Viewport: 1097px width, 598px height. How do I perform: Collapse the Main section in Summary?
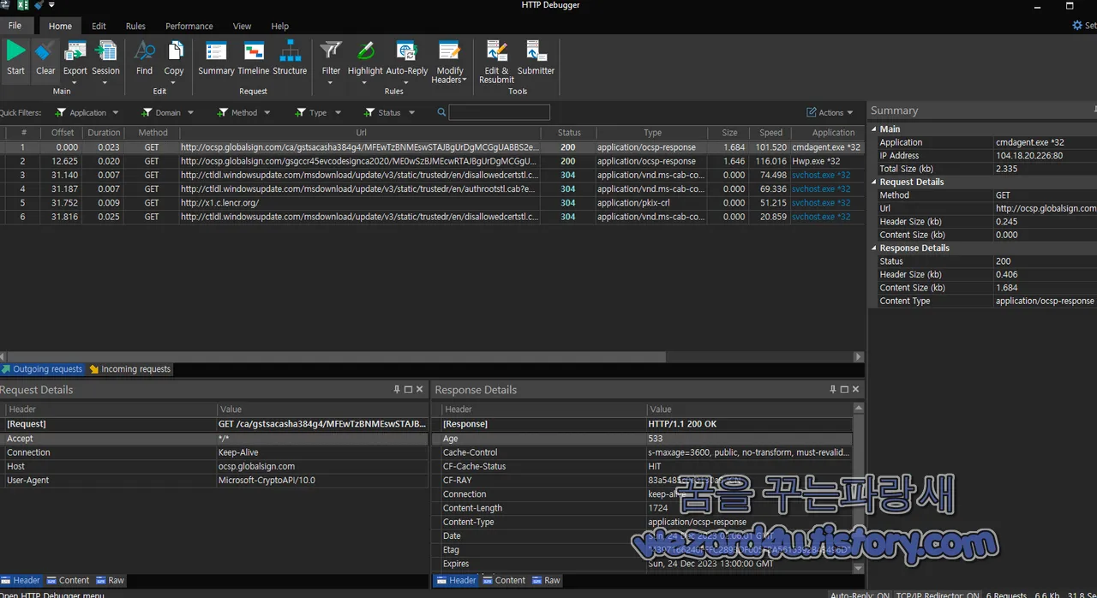(x=874, y=129)
